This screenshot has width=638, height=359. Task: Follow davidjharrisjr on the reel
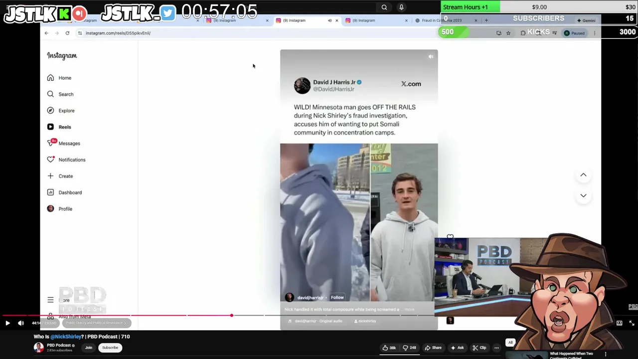[x=337, y=298]
